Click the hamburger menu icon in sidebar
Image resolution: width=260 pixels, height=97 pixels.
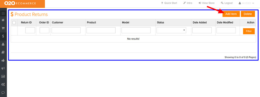coord(3,13)
